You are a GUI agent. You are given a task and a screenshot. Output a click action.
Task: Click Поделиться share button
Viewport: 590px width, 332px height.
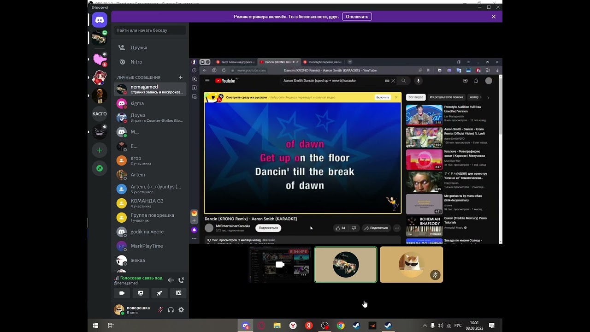click(x=376, y=228)
